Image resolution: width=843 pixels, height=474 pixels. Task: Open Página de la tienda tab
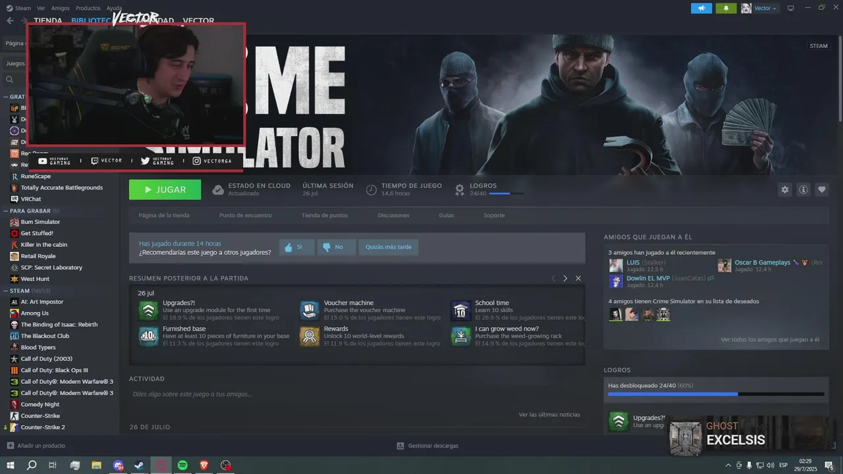[x=164, y=215]
